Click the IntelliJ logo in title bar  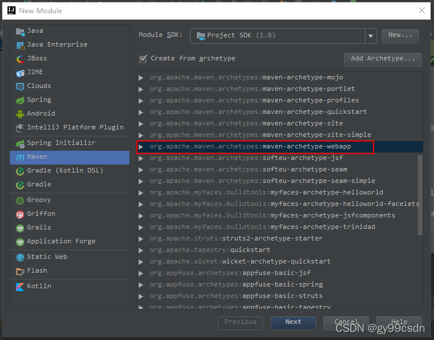(x=12, y=10)
